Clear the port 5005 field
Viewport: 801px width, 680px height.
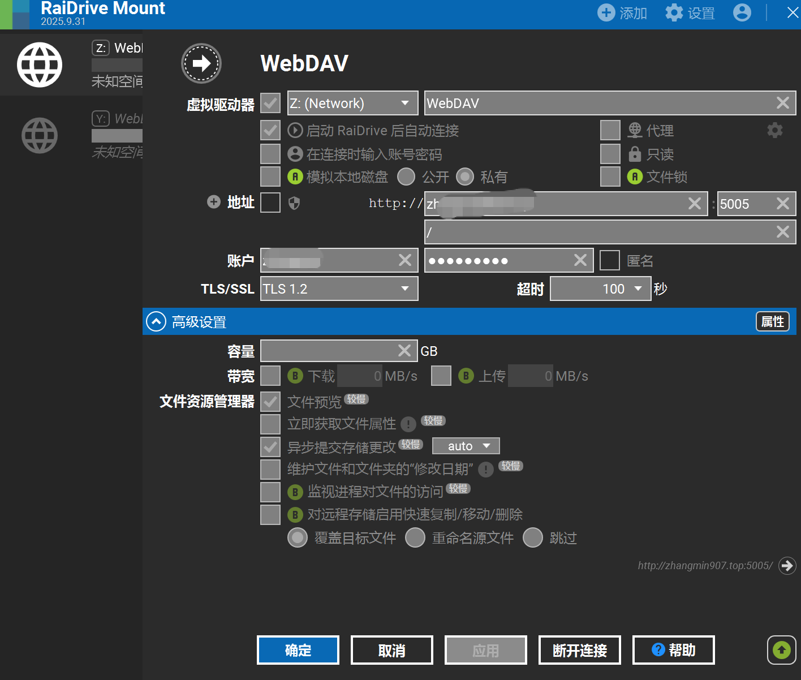pos(783,203)
